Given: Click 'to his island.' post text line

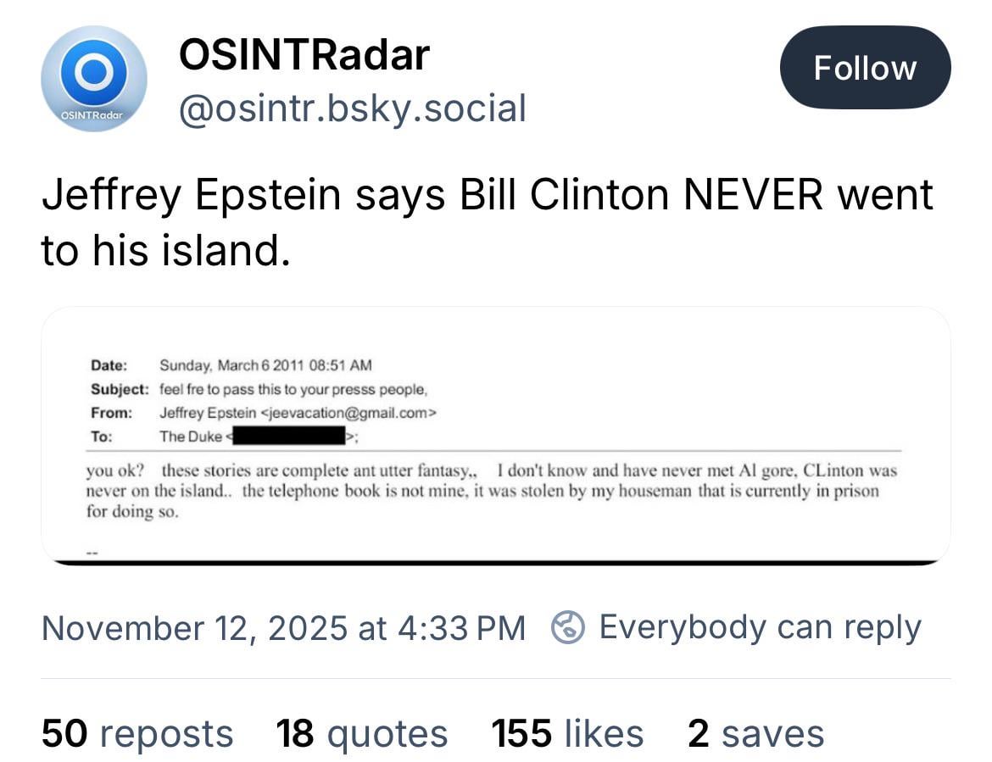Looking at the screenshot, I should (165, 250).
